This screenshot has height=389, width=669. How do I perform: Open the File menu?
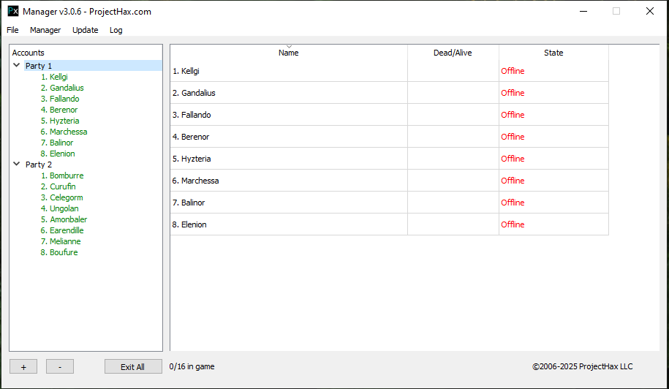pos(12,30)
